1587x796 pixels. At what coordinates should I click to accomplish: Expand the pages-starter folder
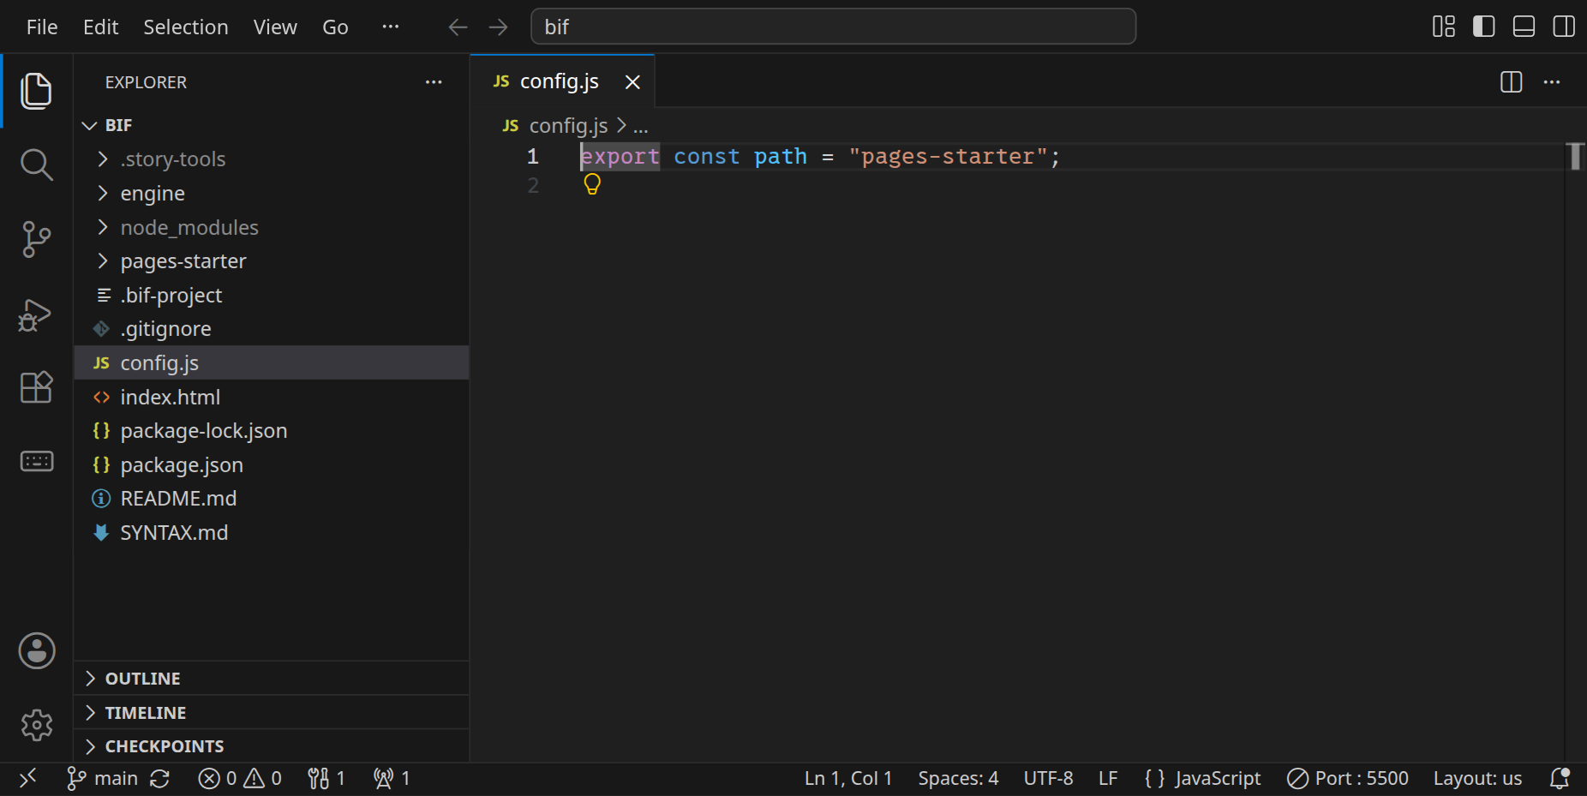[272, 261]
